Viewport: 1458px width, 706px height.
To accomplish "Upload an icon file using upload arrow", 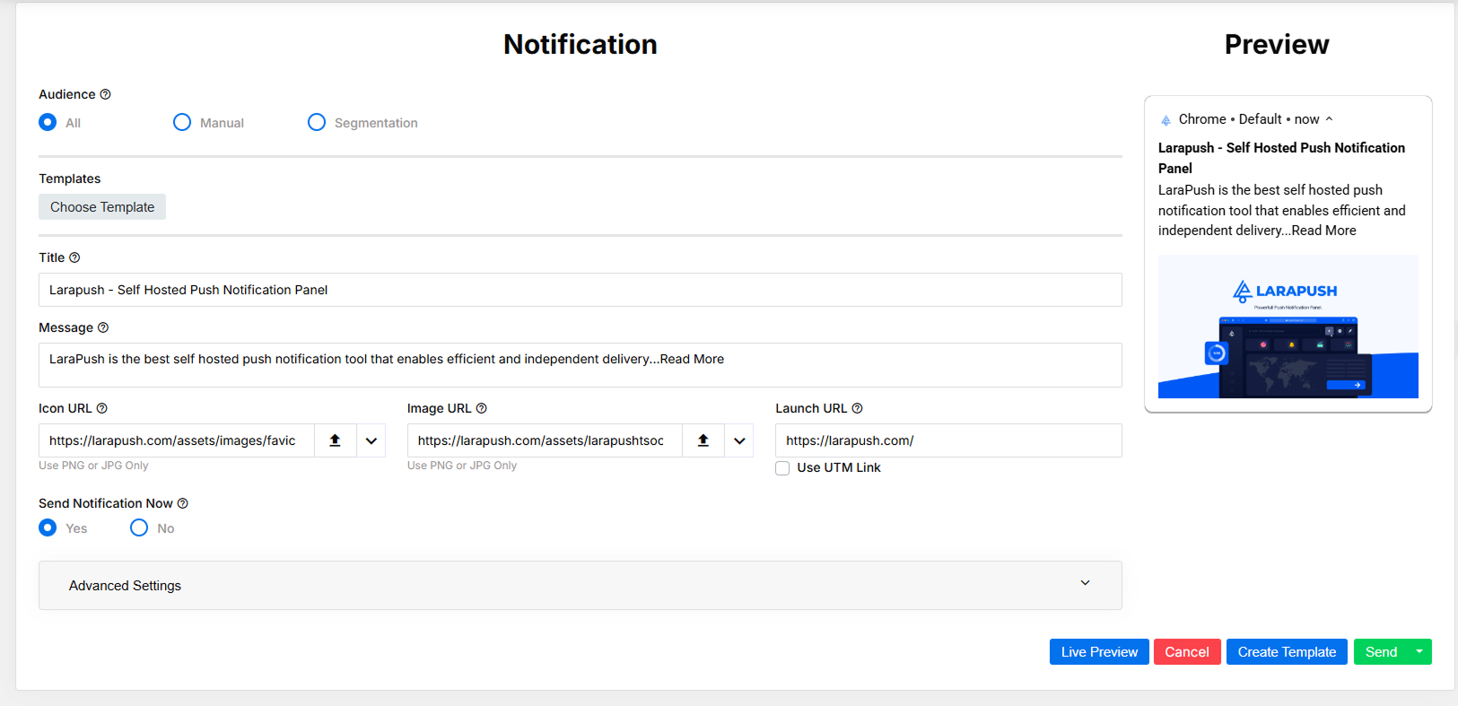I will [x=336, y=440].
